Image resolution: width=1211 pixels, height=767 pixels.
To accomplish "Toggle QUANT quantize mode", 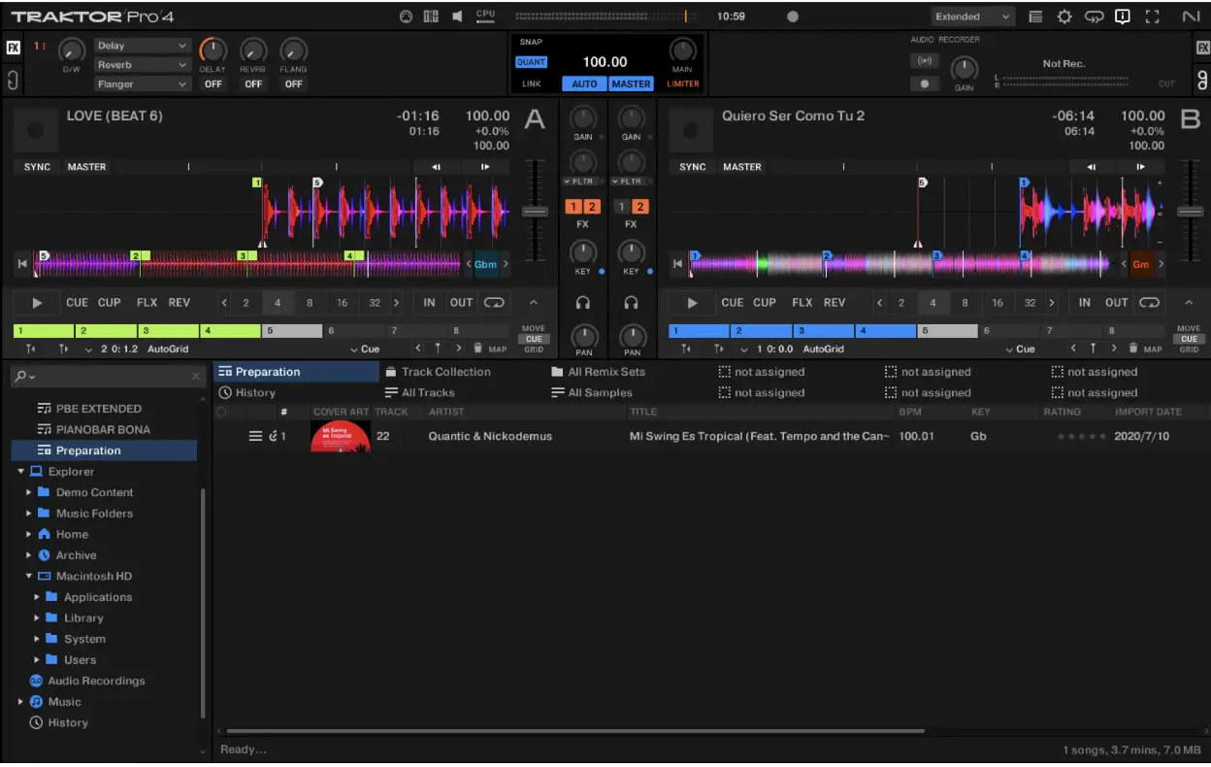I will [x=531, y=61].
